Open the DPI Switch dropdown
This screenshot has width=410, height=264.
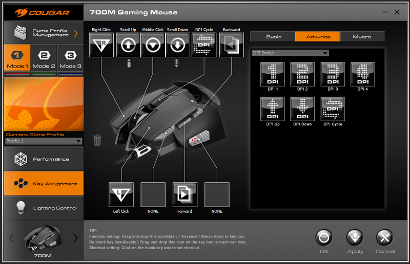pos(290,53)
